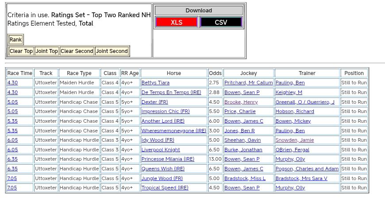Screen dimensions: 385x211
Task: Open horse Tropical Speed (IRE) link
Action: [165, 188]
